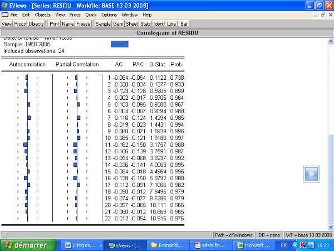Open the Procs menu in menu bar
This screenshot has height=251, width=334.
(x=75, y=15)
